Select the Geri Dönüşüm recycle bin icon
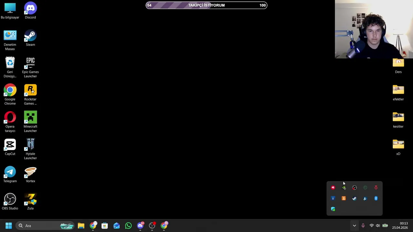Viewport: 413px width, 232px height. point(10,68)
